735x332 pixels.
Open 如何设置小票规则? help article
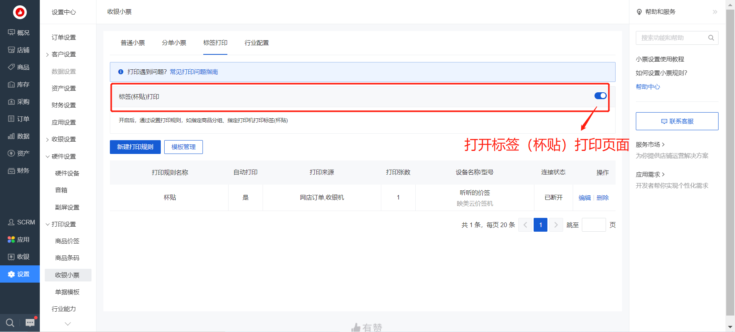(x=661, y=73)
